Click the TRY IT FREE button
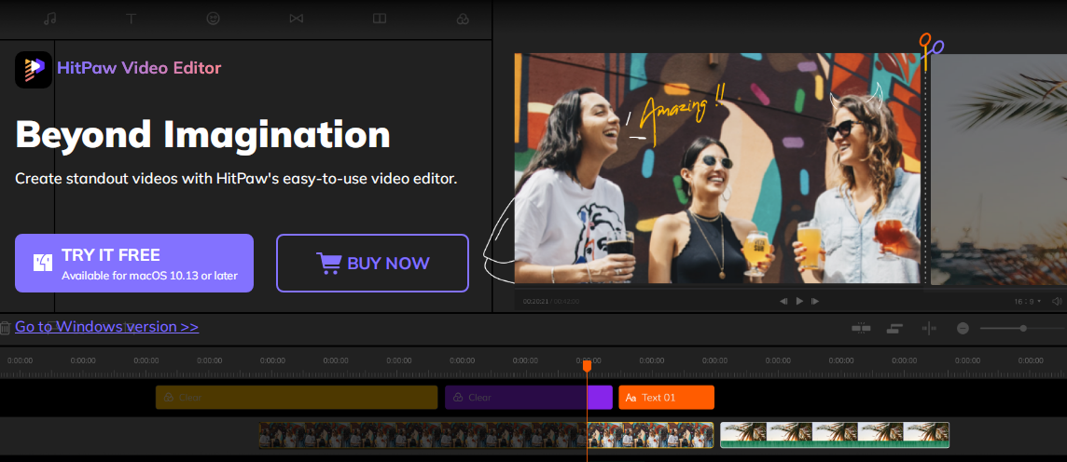This screenshot has height=462, width=1067. pos(134,263)
